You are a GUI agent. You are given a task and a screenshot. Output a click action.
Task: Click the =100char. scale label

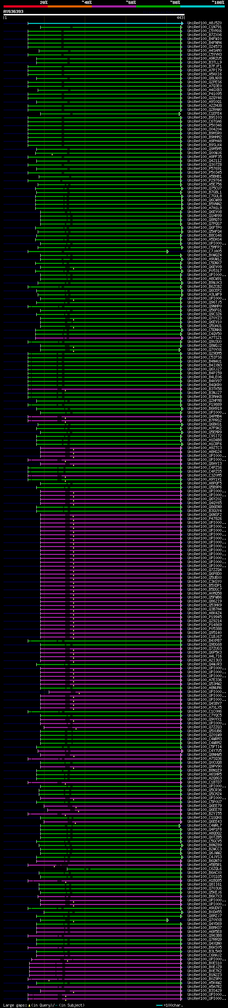[173, 1005]
